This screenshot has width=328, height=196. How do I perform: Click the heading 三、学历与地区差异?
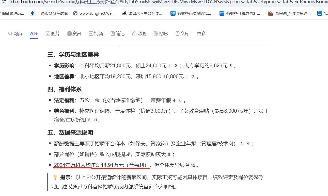point(73,54)
